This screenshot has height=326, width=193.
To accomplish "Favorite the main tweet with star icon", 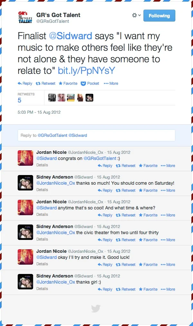I will coord(68,84).
